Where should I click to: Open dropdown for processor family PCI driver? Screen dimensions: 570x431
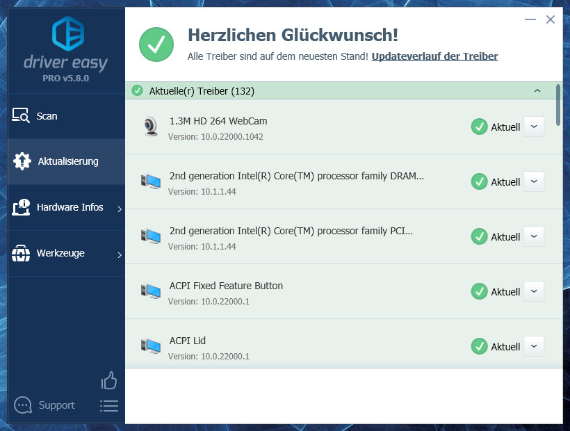click(534, 236)
